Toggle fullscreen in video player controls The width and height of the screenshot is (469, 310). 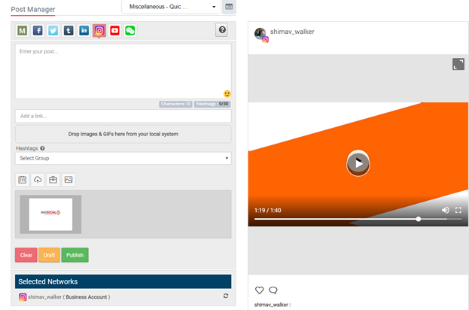click(x=458, y=210)
